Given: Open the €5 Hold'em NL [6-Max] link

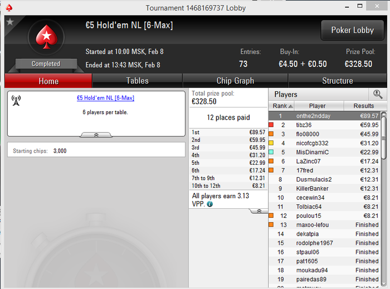Looking at the screenshot, I should (x=105, y=98).
